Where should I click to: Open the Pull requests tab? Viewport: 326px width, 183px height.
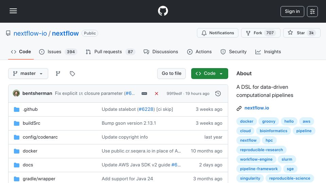[110, 52]
